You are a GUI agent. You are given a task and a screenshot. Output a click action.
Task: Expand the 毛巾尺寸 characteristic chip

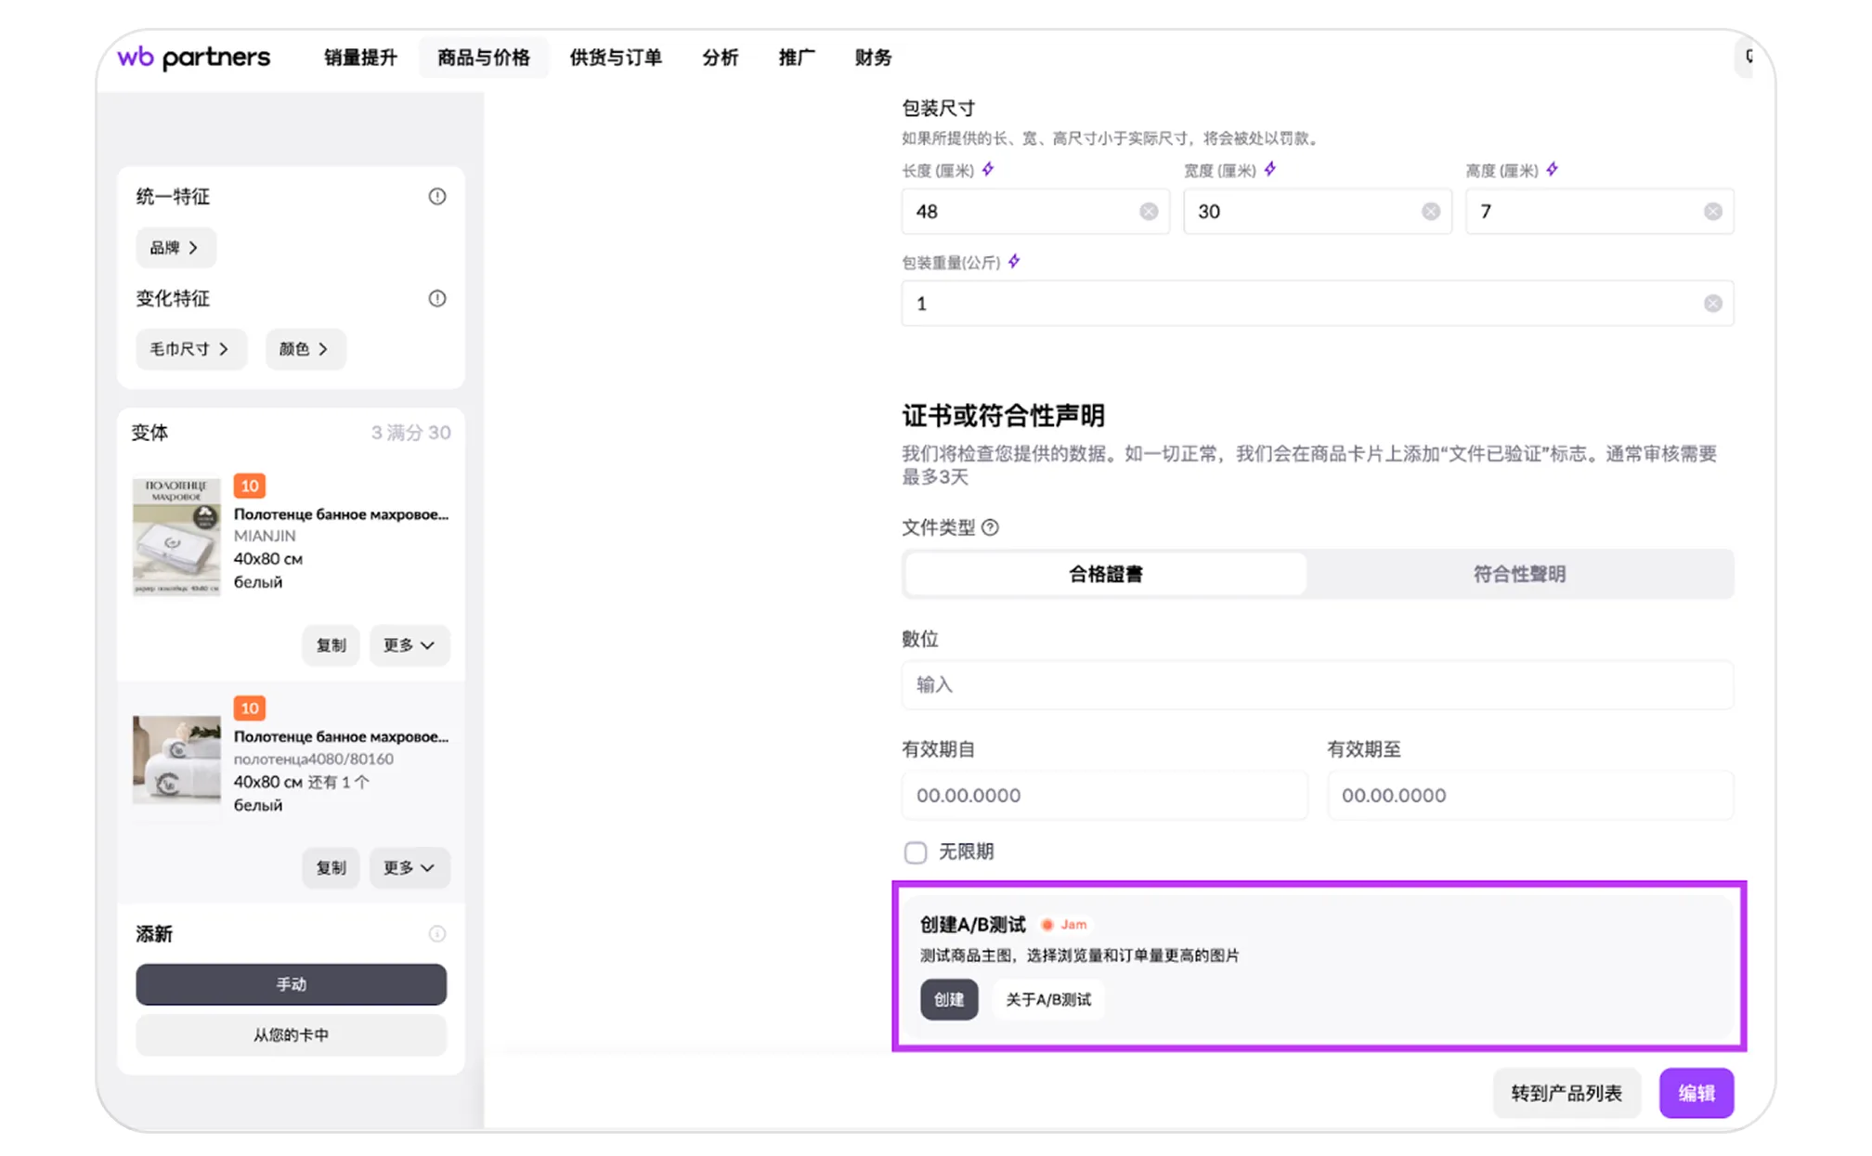(x=189, y=349)
